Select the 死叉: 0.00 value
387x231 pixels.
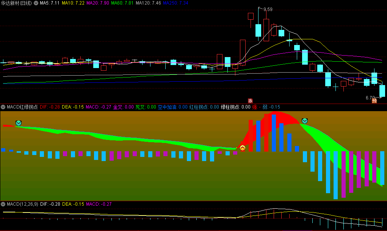(x=146, y=107)
